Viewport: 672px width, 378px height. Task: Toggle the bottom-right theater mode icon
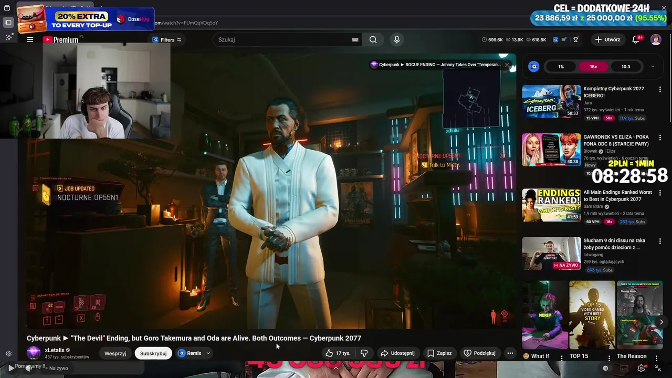point(624,369)
